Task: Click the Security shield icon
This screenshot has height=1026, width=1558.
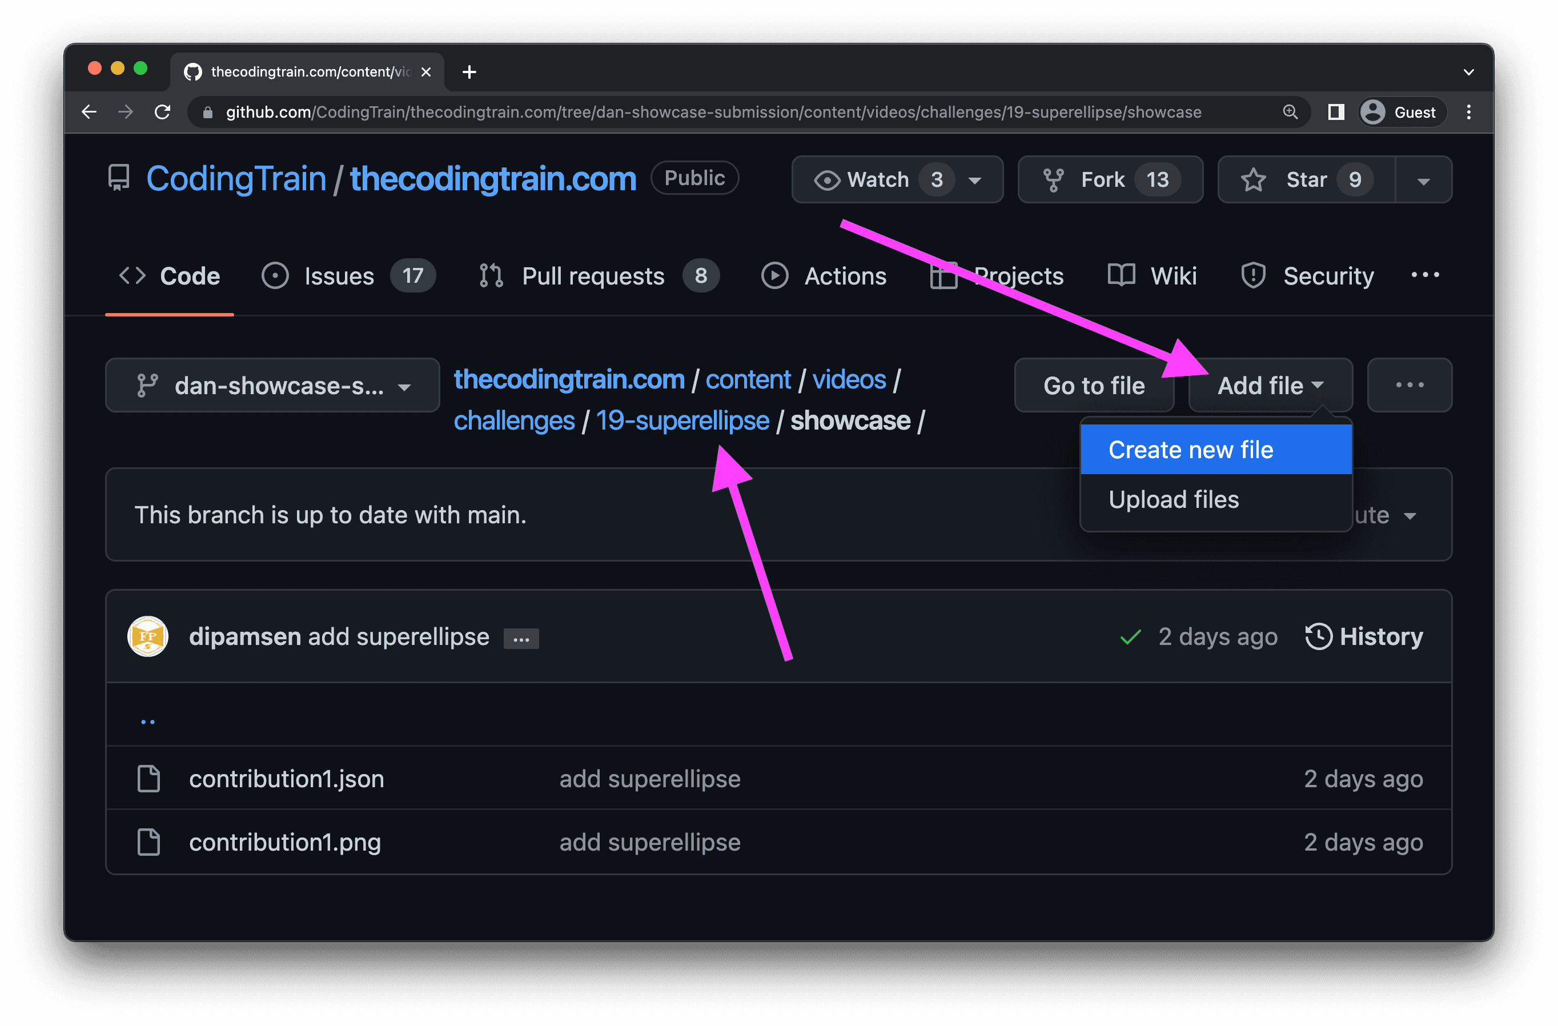Action: tap(1253, 276)
